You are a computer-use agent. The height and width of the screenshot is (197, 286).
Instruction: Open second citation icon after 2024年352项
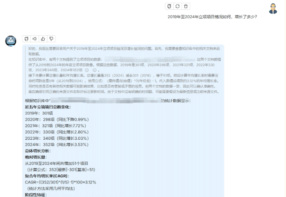point(95,70)
